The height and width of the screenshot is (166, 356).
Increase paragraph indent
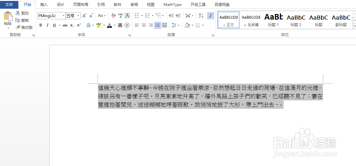(x=178, y=16)
